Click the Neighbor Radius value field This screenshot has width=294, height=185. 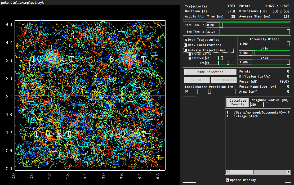pos(257,105)
